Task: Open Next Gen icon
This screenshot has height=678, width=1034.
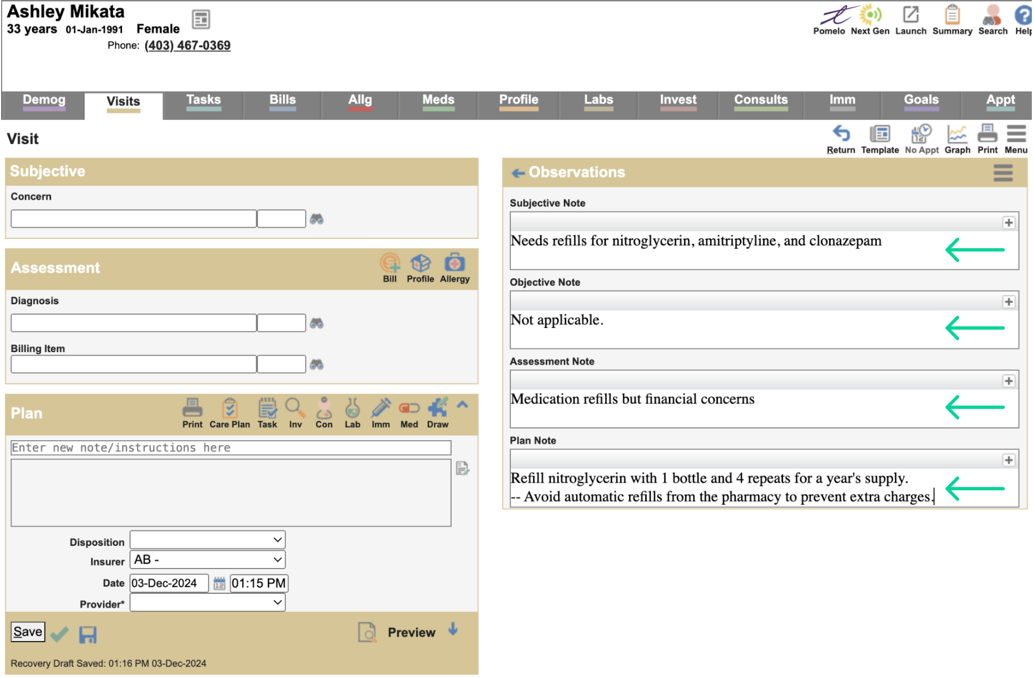Action: 870,21
